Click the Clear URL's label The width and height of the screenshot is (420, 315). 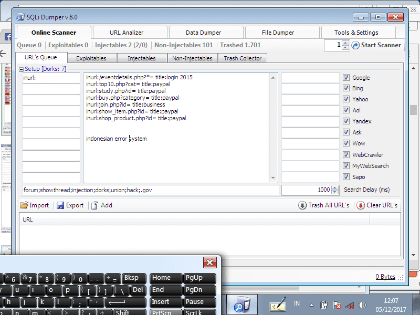point(382,205)
